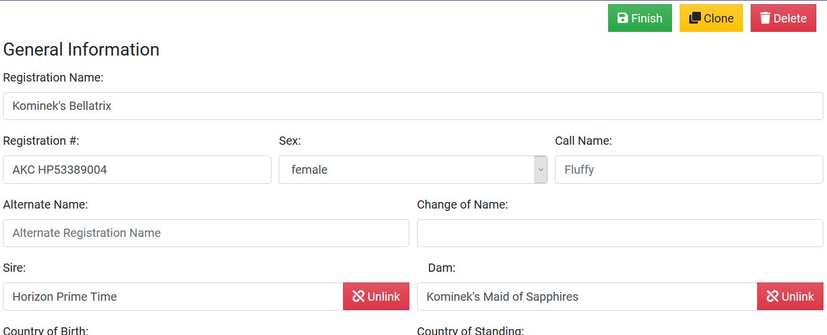This screenshot has height=335, width=827.
Task: Click the Sire field containing Horizon Prime Time
Action: [x=173, y=297]
